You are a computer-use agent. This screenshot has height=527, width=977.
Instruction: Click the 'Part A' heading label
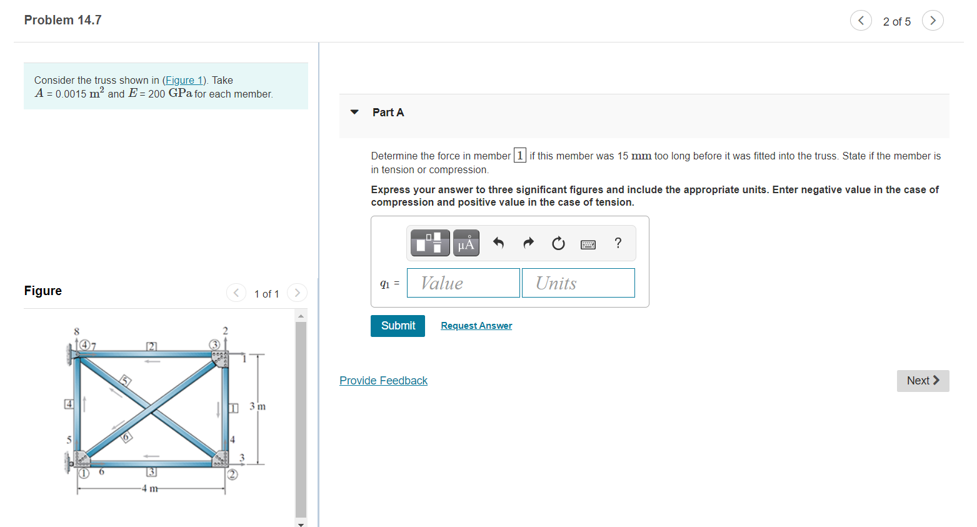pos(388,113)
